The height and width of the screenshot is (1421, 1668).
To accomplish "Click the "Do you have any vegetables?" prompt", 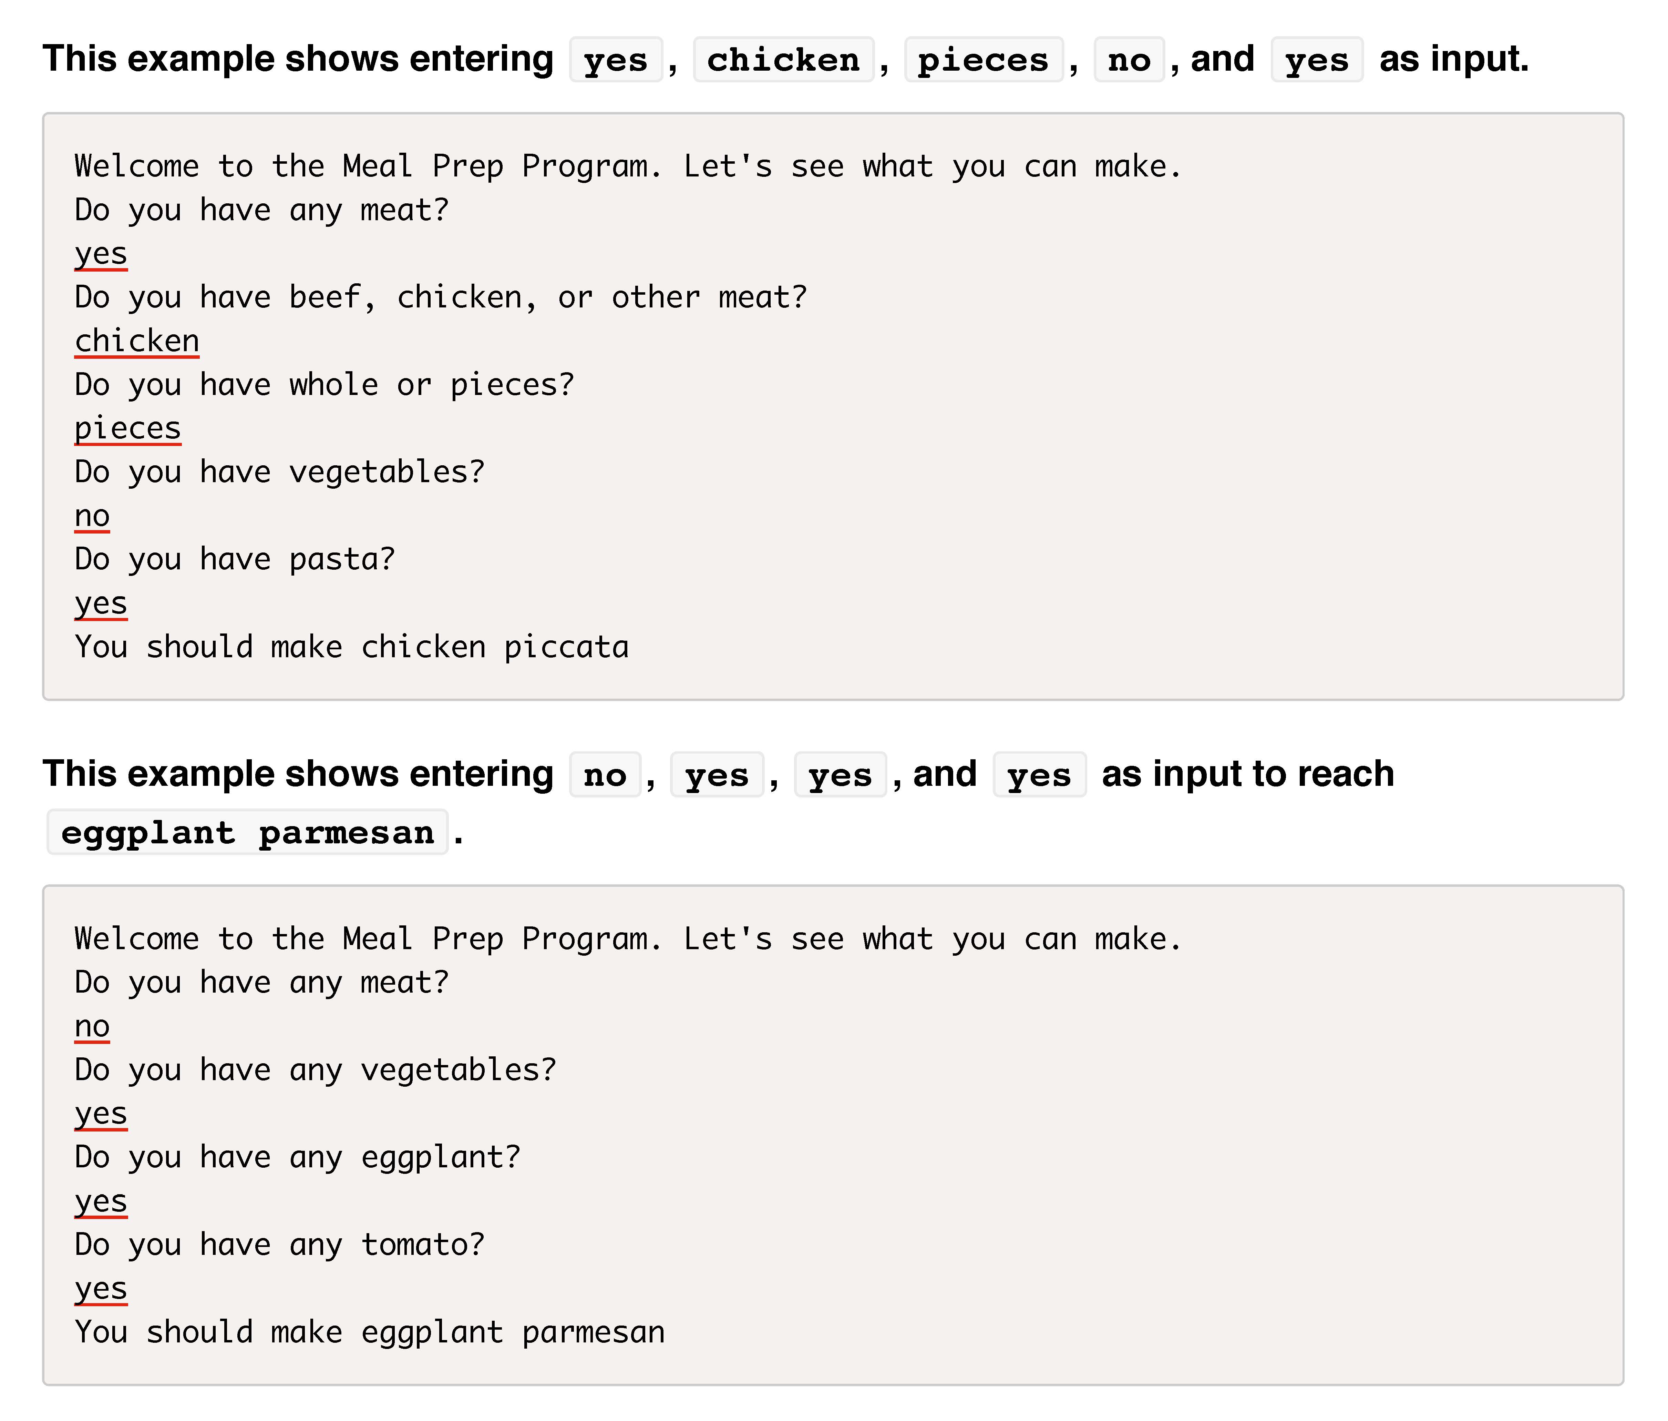I will point(316,1070).
